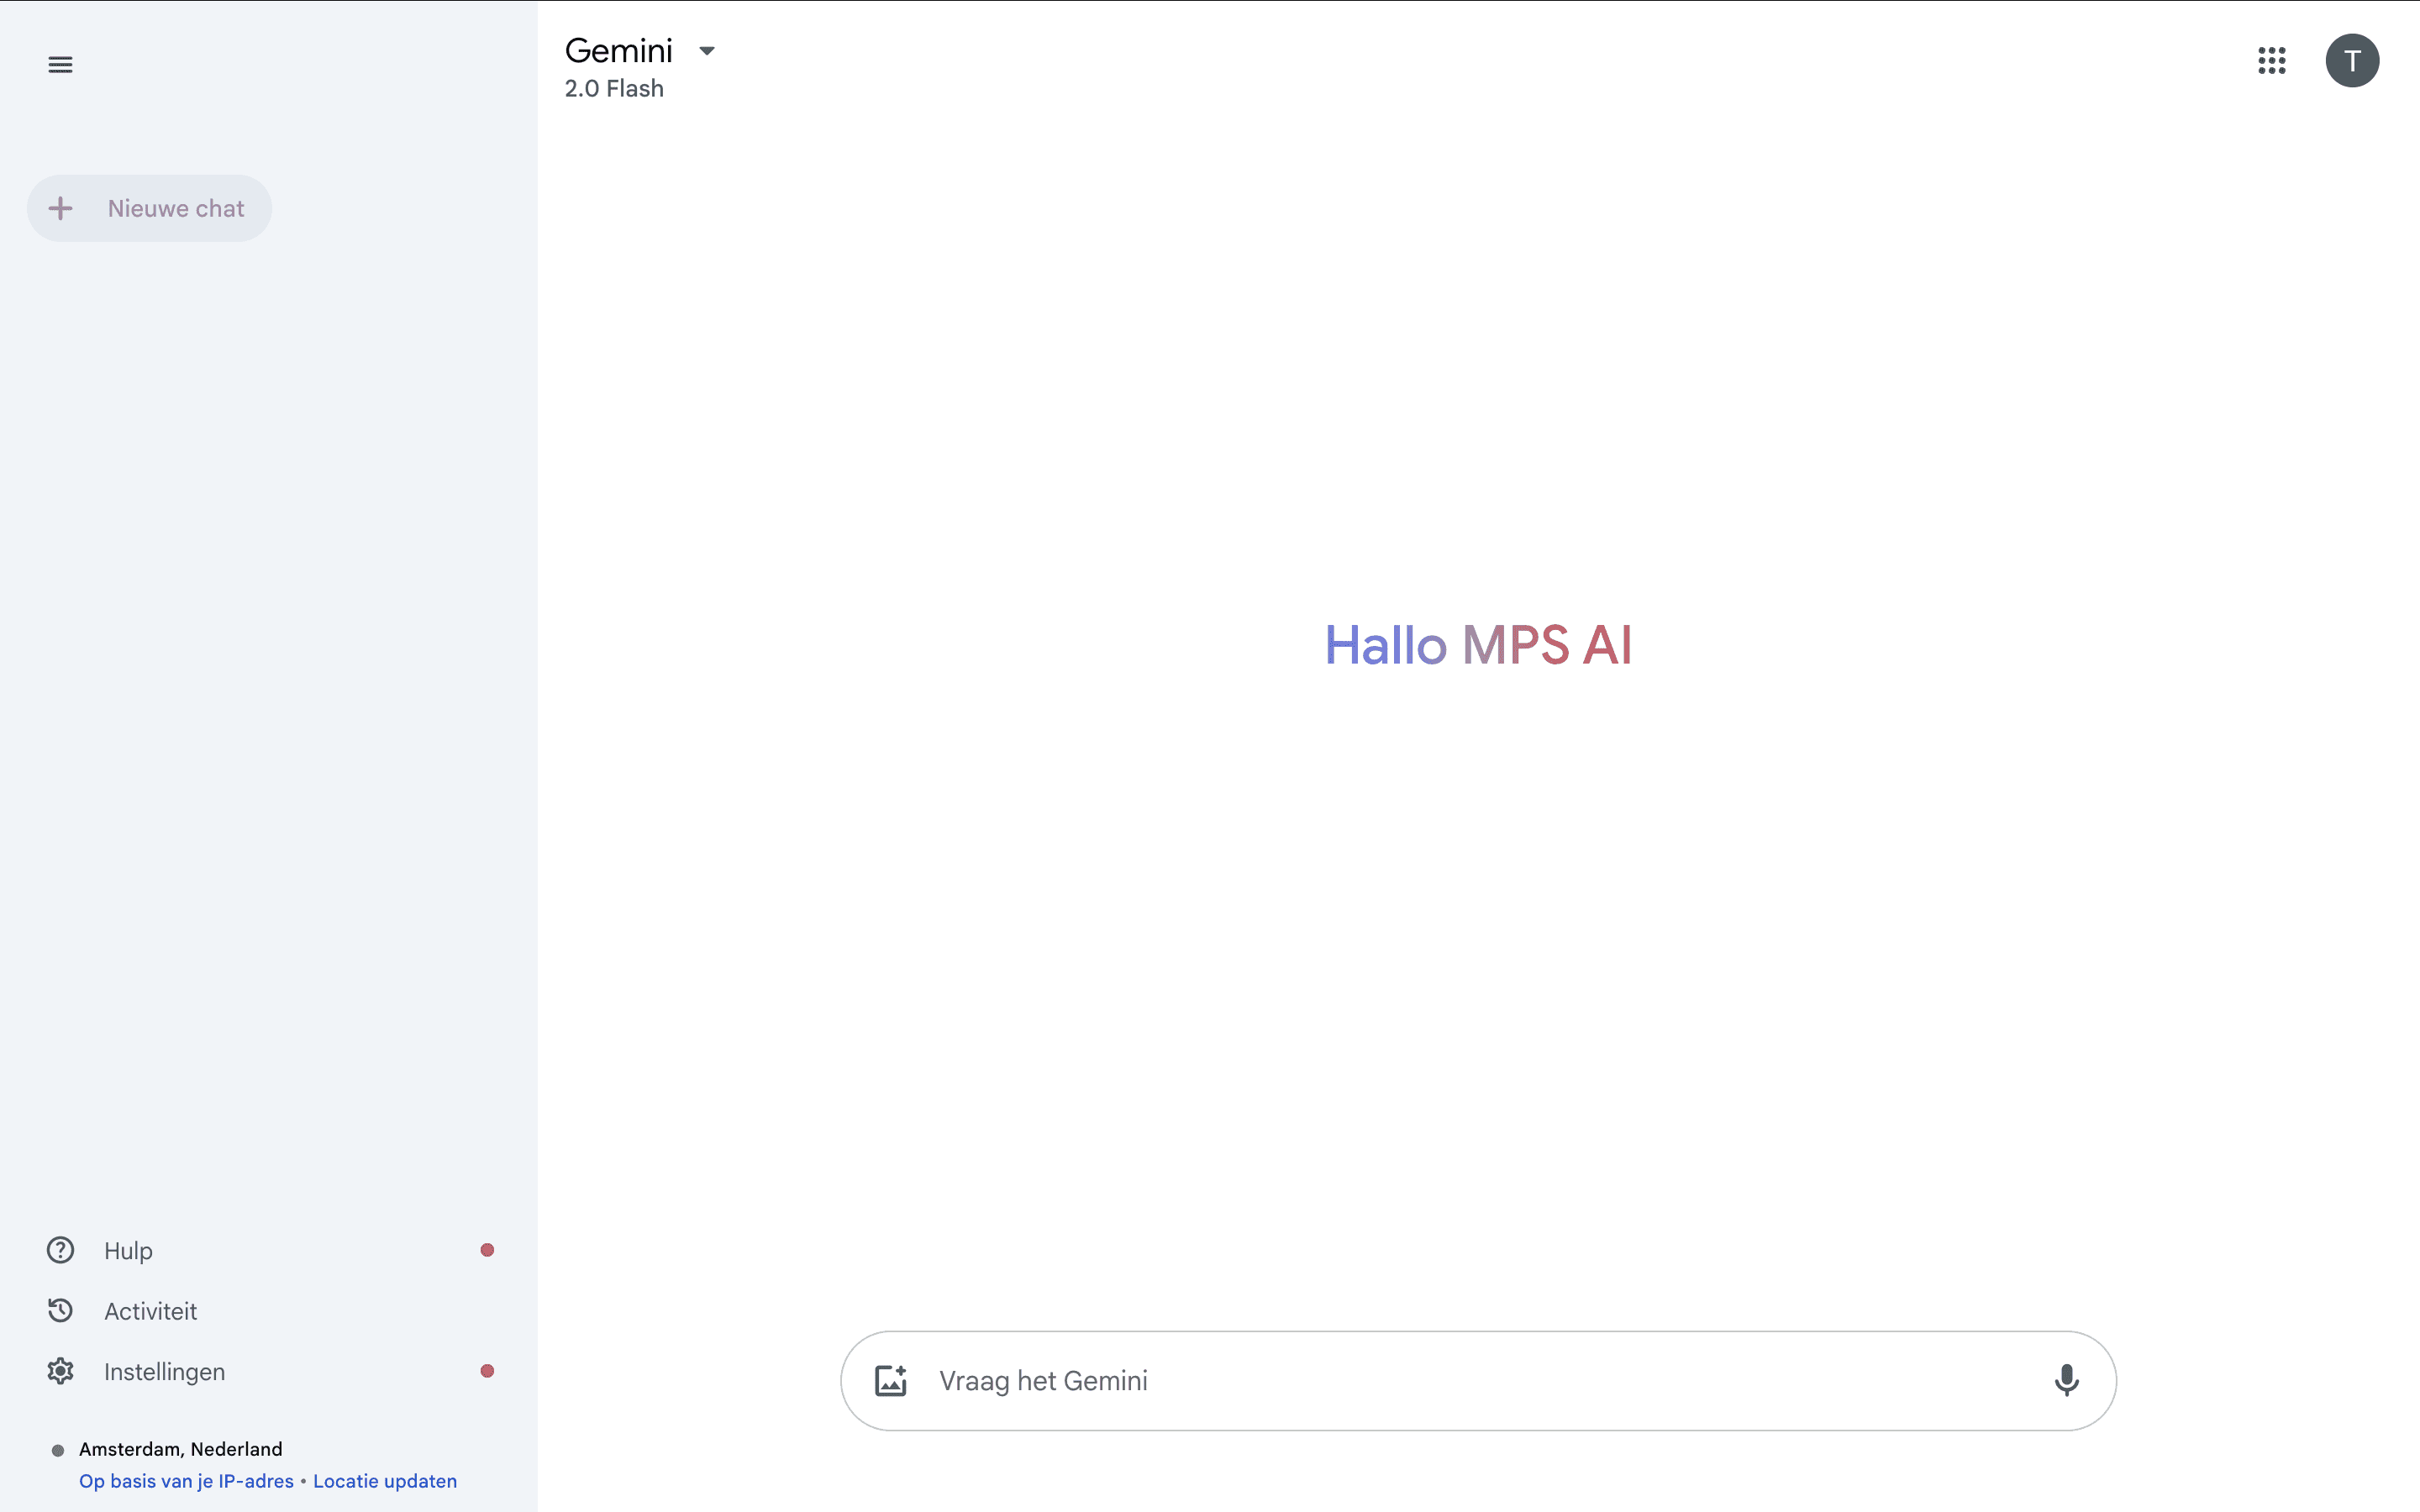Click the Activiteit history icon
2420x1512 pixels.
[x=61, y=1310]
